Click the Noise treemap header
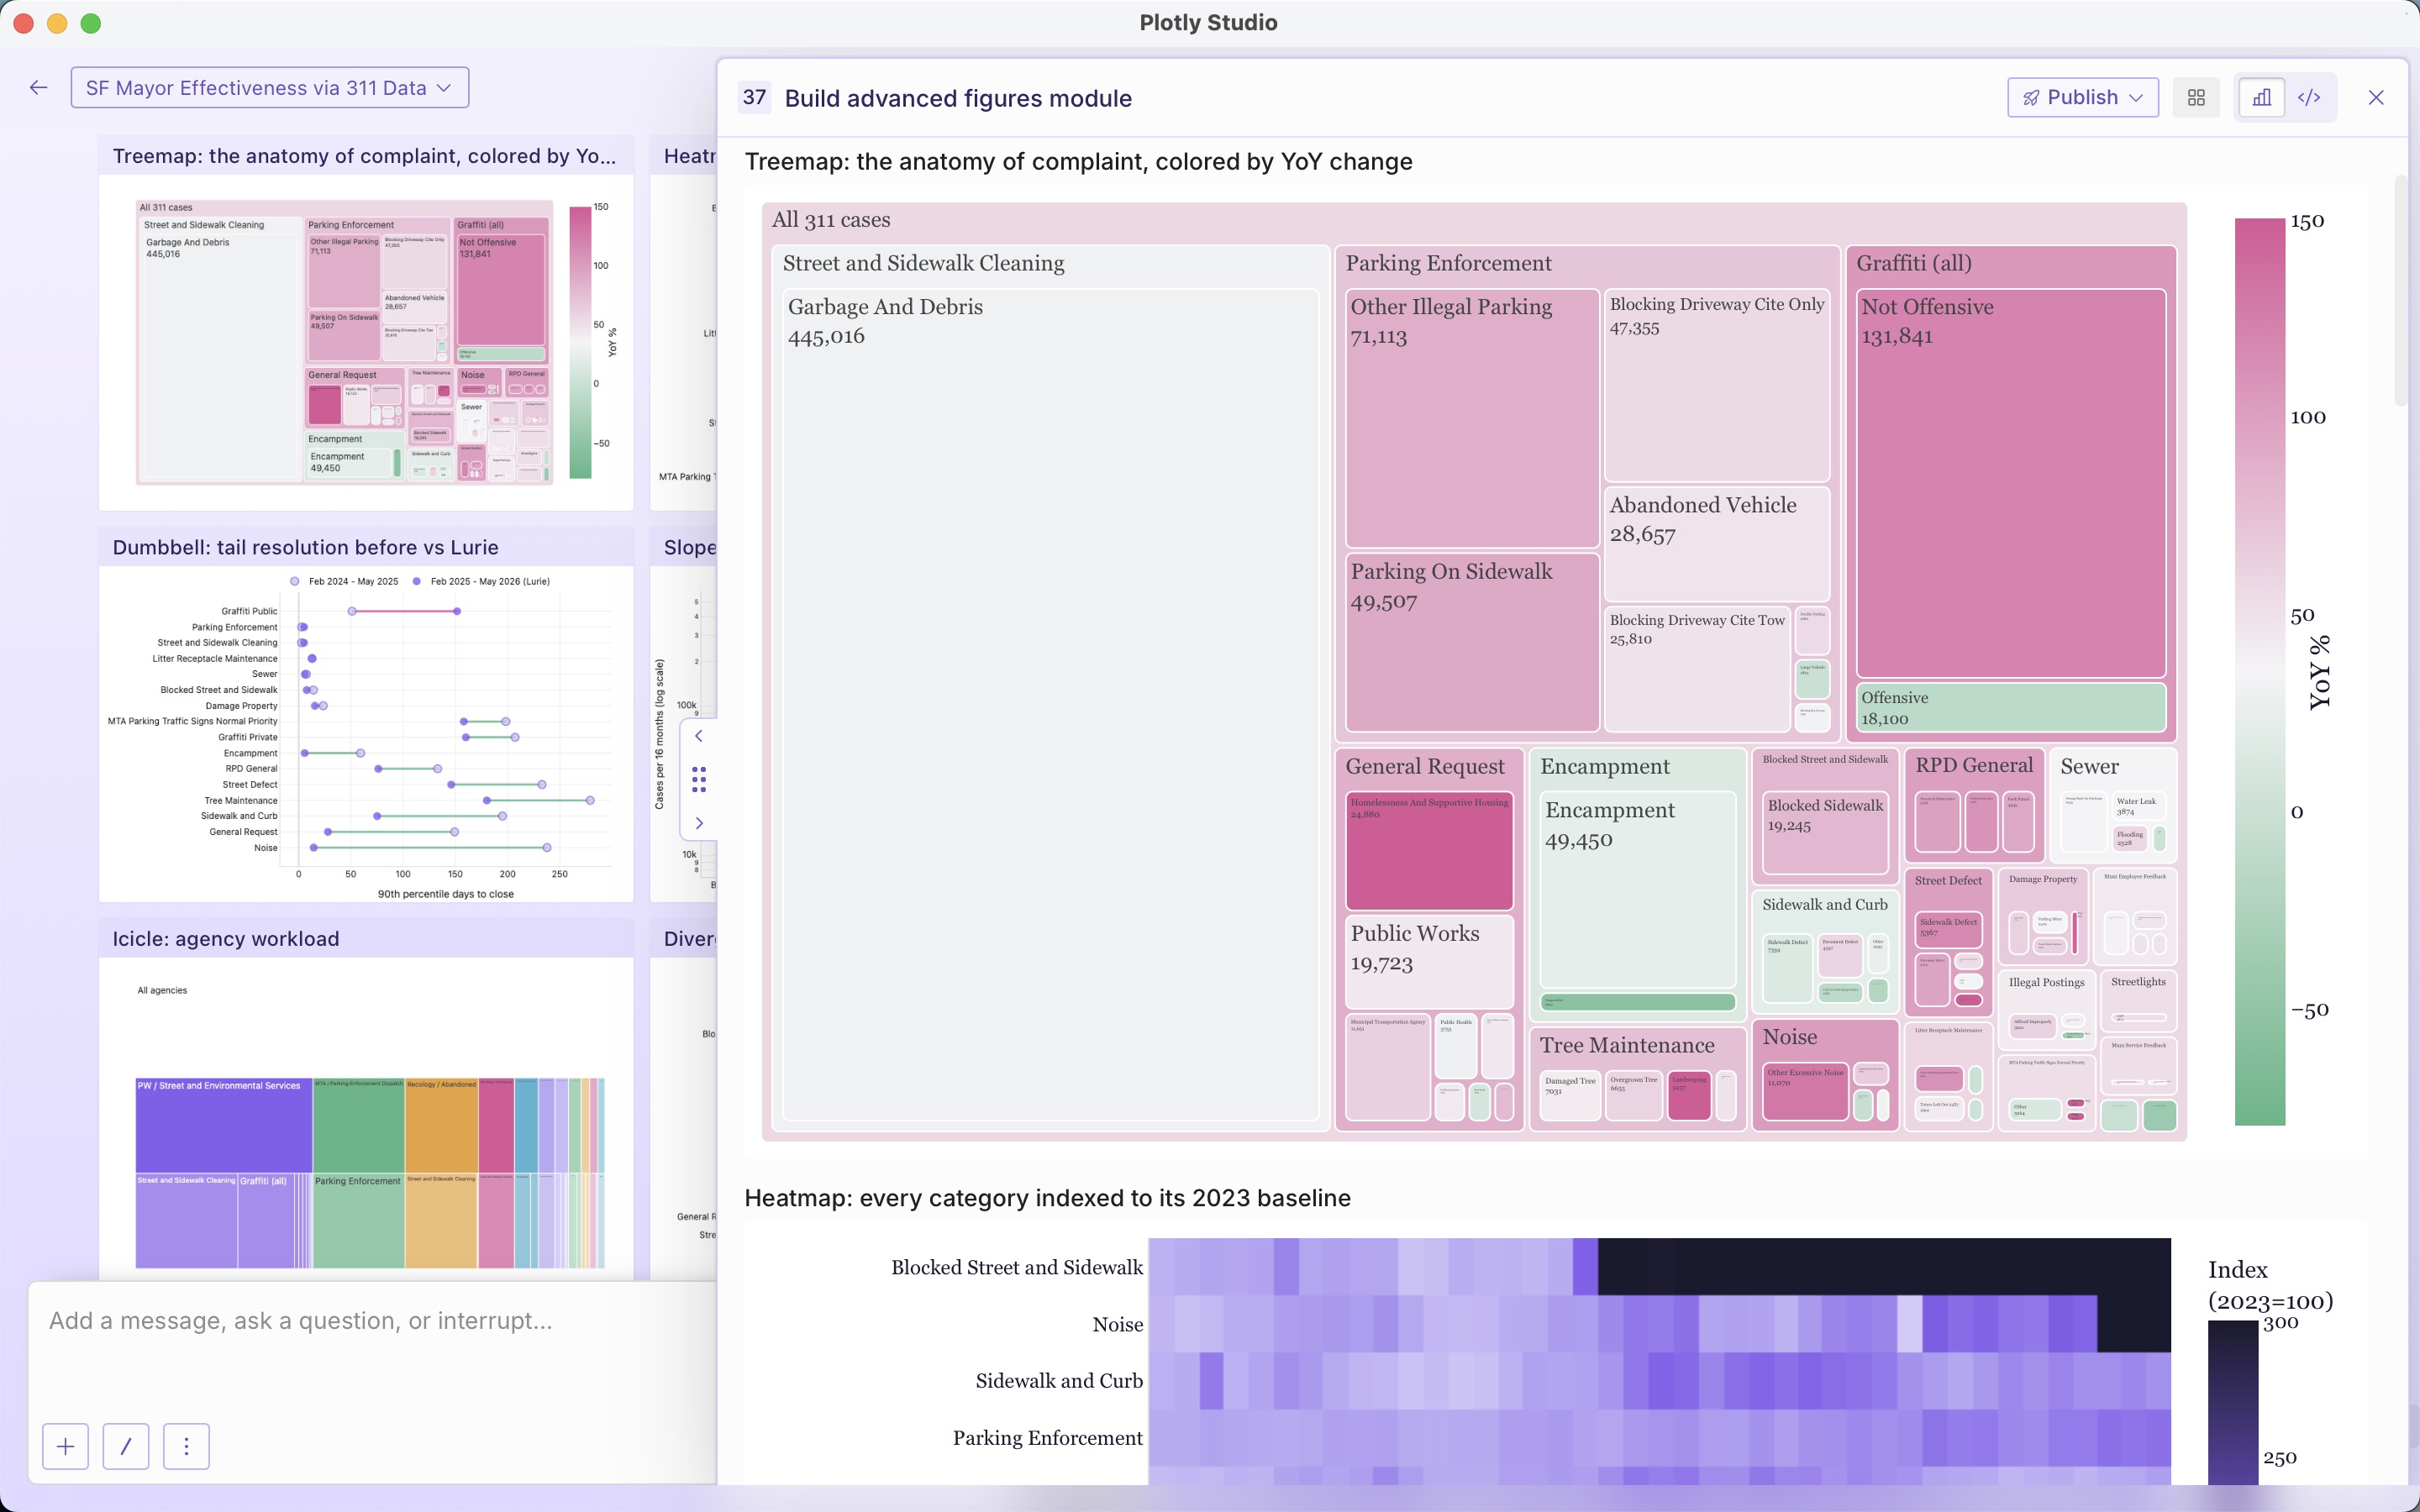The image size is (2420, 1512). coord(1790,1037)
